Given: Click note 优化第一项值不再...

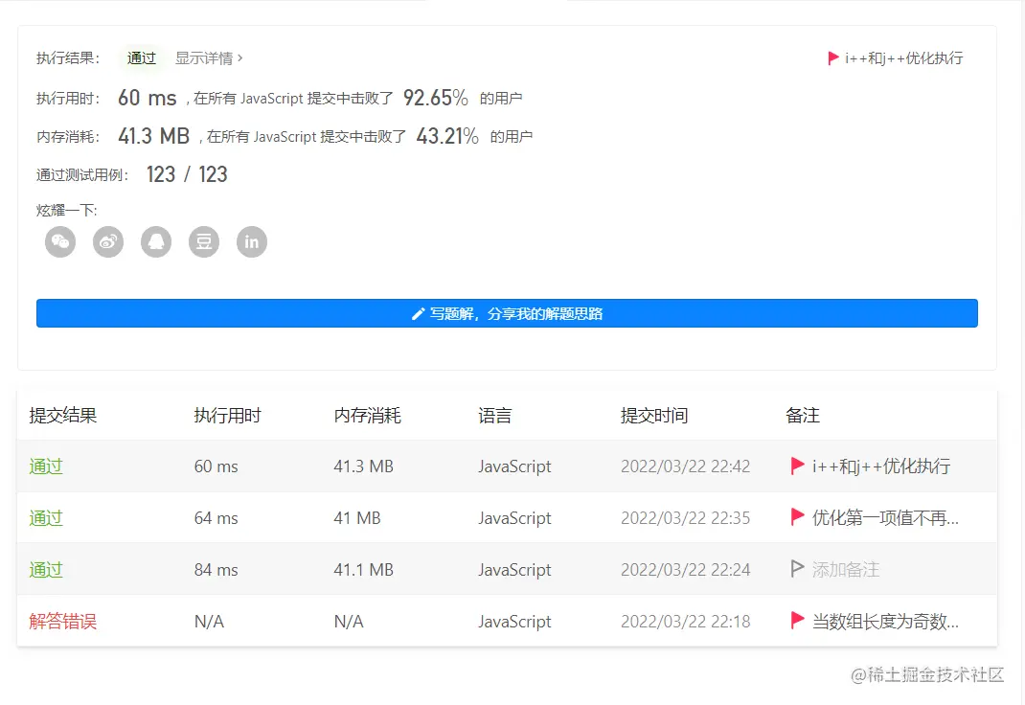Looking at the screenshot, I should (885, 518).
